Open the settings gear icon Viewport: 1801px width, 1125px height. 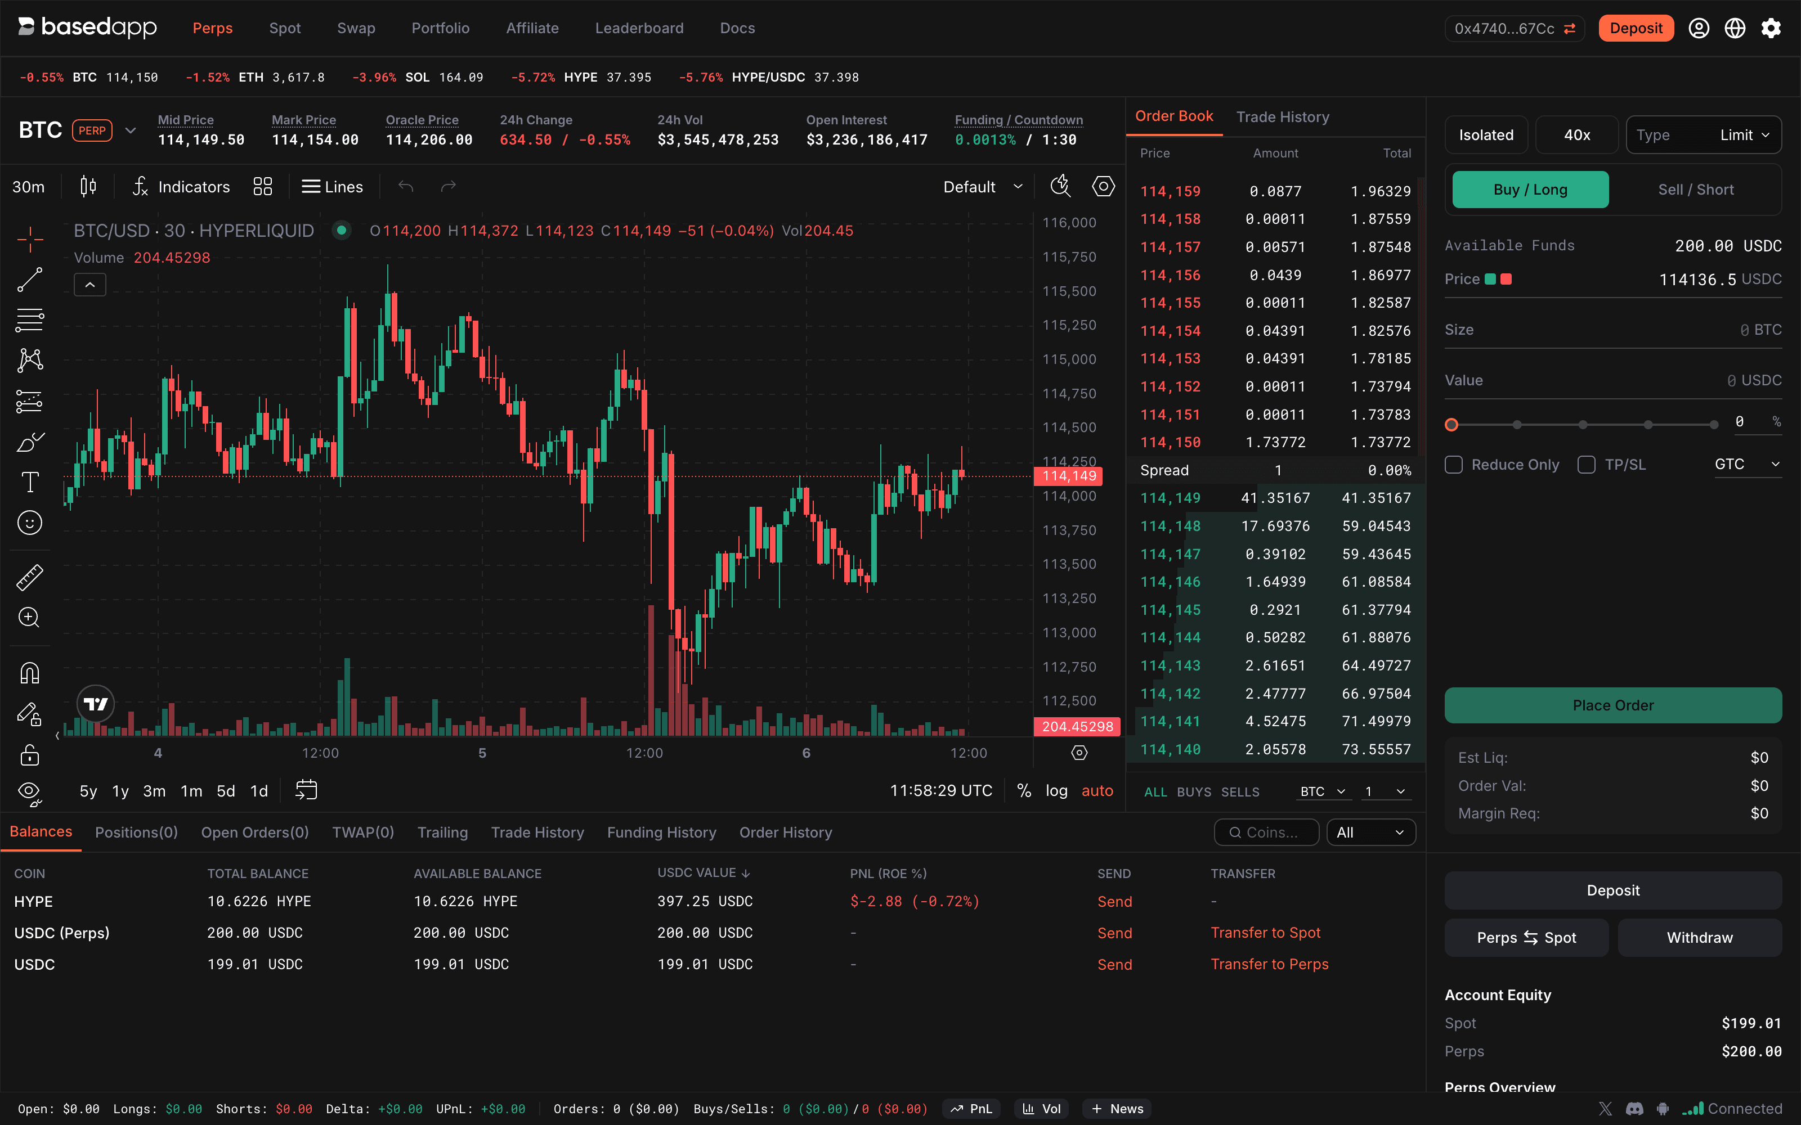pos(1771,28)
